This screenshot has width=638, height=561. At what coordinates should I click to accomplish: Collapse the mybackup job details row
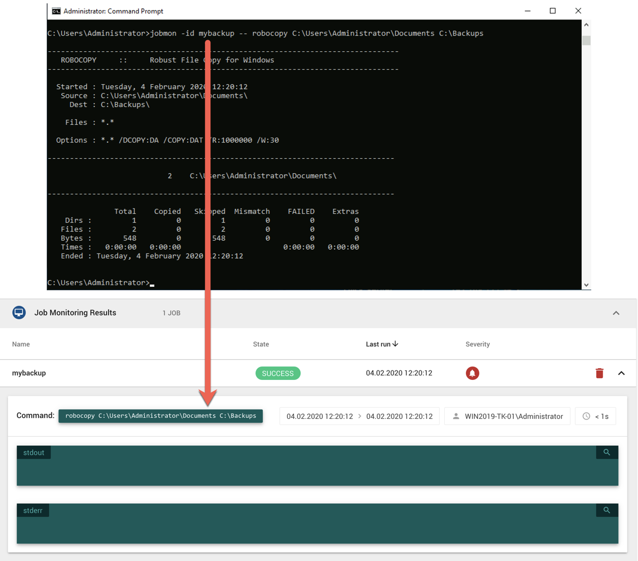tap(621, 373)
